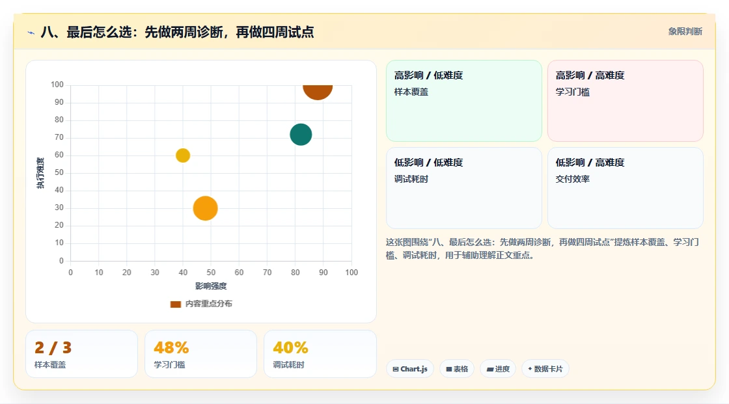Click the 40% 调试耗时 data card
This screenshot has height=404, width=729.
coord(320,354)
